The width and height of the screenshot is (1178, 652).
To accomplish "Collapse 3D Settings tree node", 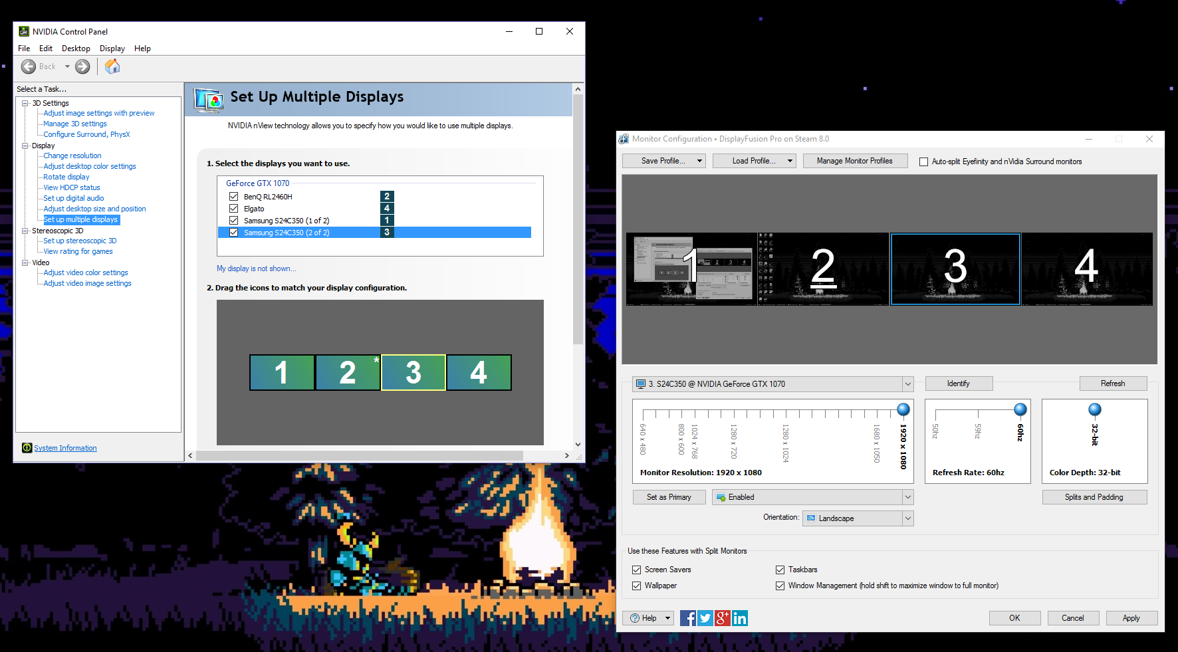I will [x=25, y=103].
